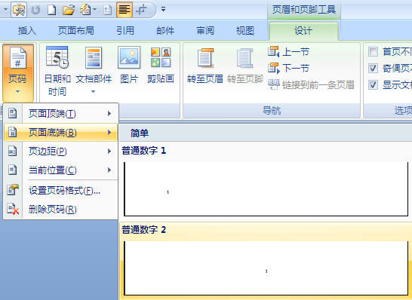Click the 删除页码 red X icon
The image size is (412, 300).
pos(13,209)
